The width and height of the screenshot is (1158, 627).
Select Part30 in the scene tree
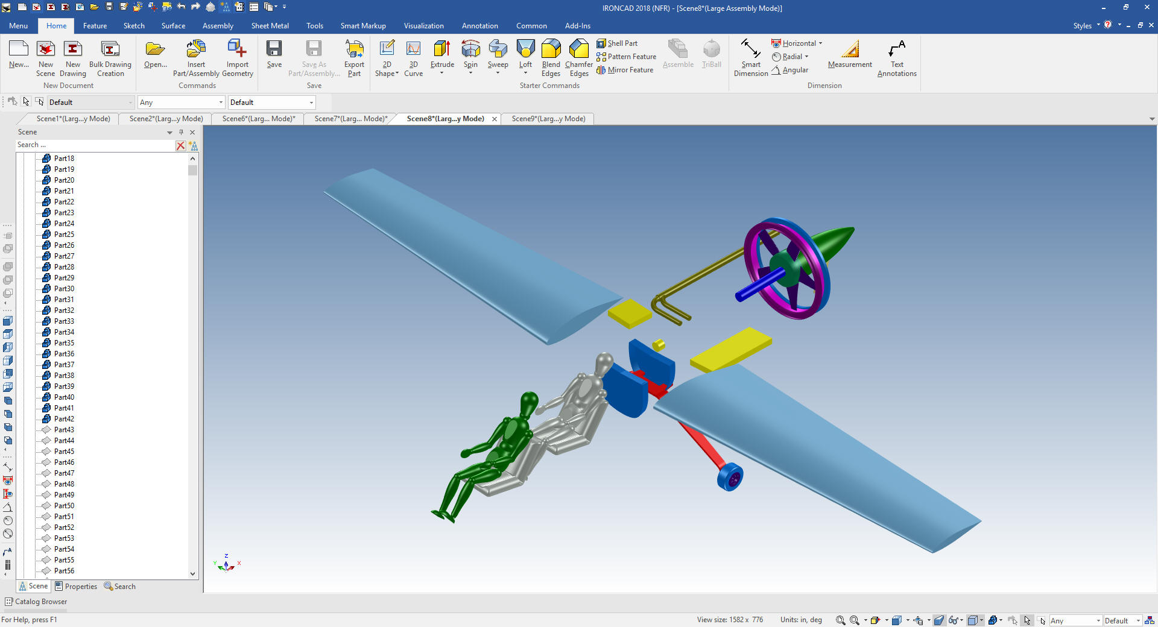pyautogui.click(x=64, y=289)
